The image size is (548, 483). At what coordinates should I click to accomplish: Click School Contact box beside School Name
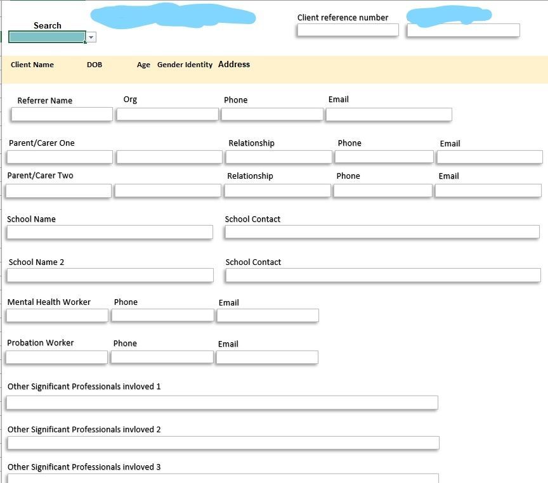(x=382, y=232)
